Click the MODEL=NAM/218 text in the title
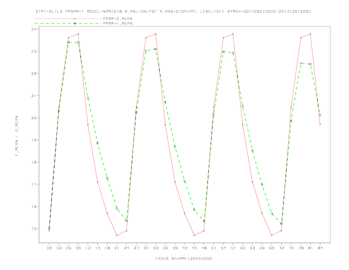The width and height of the screenshot is (349, 270). tap(104, 11)
